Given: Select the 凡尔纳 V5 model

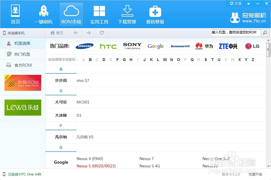Looking at the screenshot, I should (85, 137).
